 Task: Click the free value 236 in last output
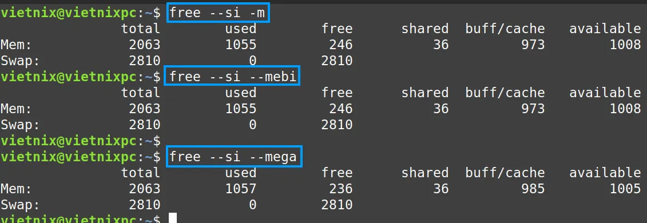(x=341, y=189)
